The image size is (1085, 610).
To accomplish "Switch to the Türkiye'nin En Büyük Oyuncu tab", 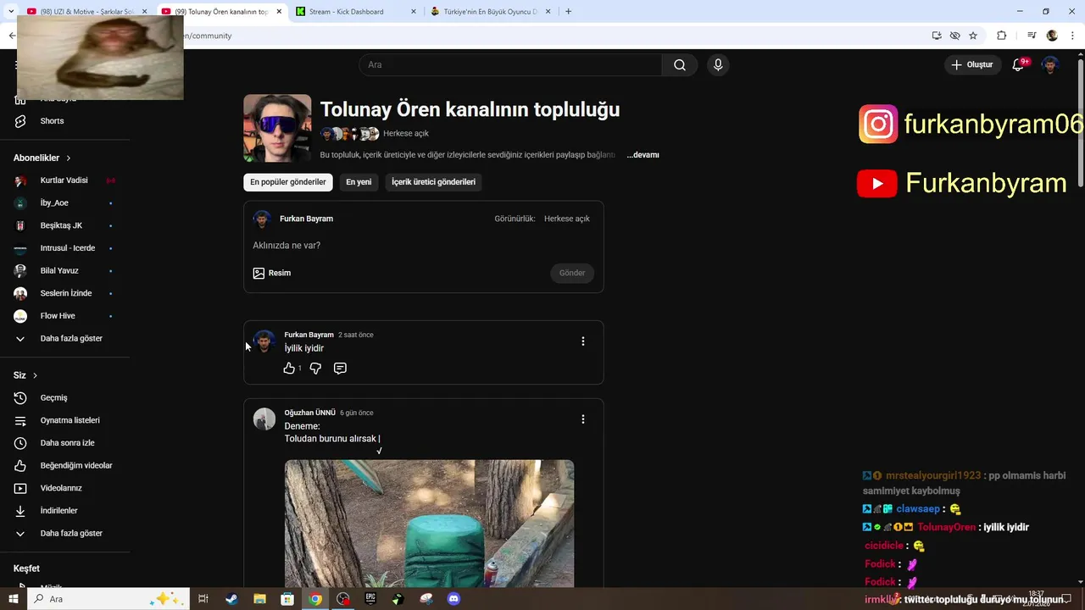I will tap(489, 11).
